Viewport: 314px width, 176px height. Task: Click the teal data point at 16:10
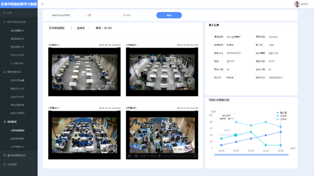(251, 132)
